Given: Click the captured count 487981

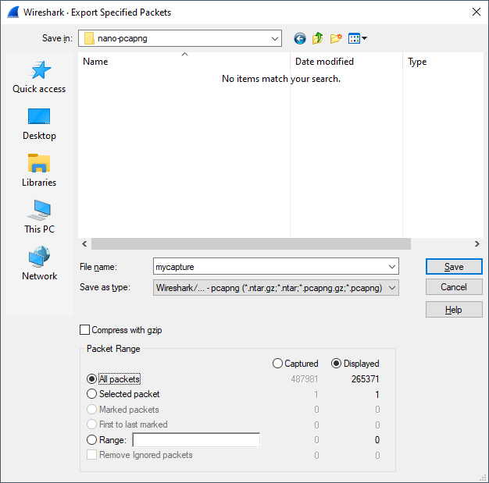Looking at the screenshot, I should click(x=305, y=379).
